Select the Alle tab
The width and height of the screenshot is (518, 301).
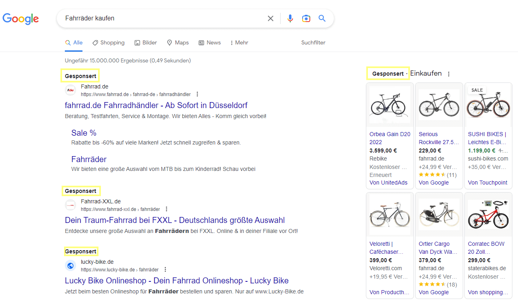click(x=74, y=43)
